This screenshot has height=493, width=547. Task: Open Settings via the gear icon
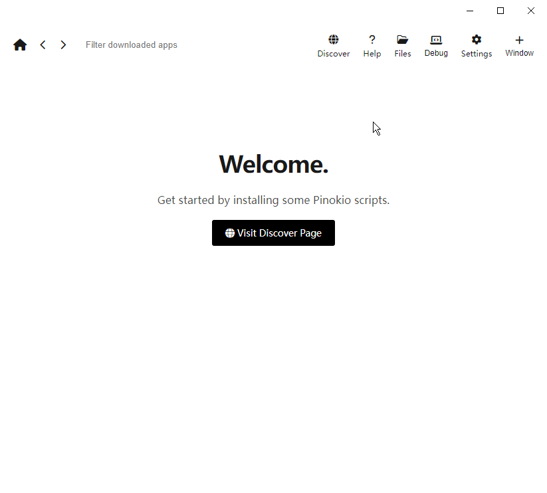(x=476, y=46)
